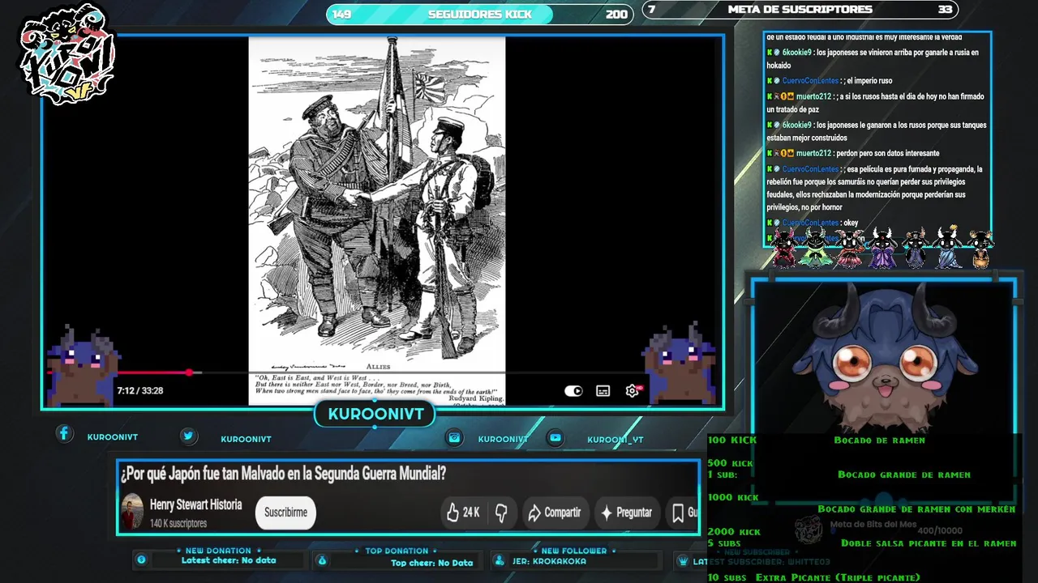Click the 7:12 / 33:28 time display
The image size is (1038, 583).
pos(139,390)
